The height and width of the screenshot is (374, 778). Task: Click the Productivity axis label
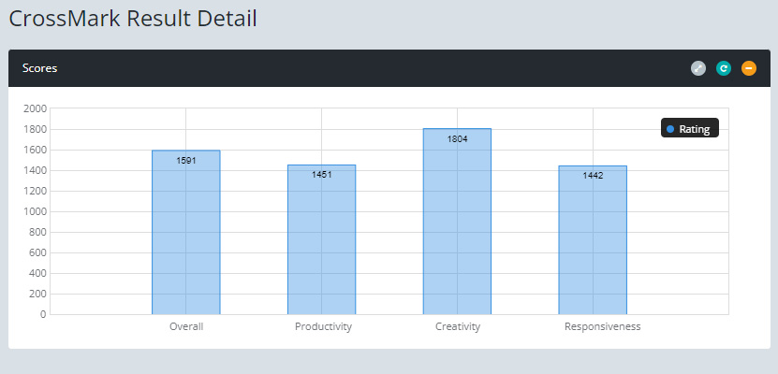click(x=323, y=327)
